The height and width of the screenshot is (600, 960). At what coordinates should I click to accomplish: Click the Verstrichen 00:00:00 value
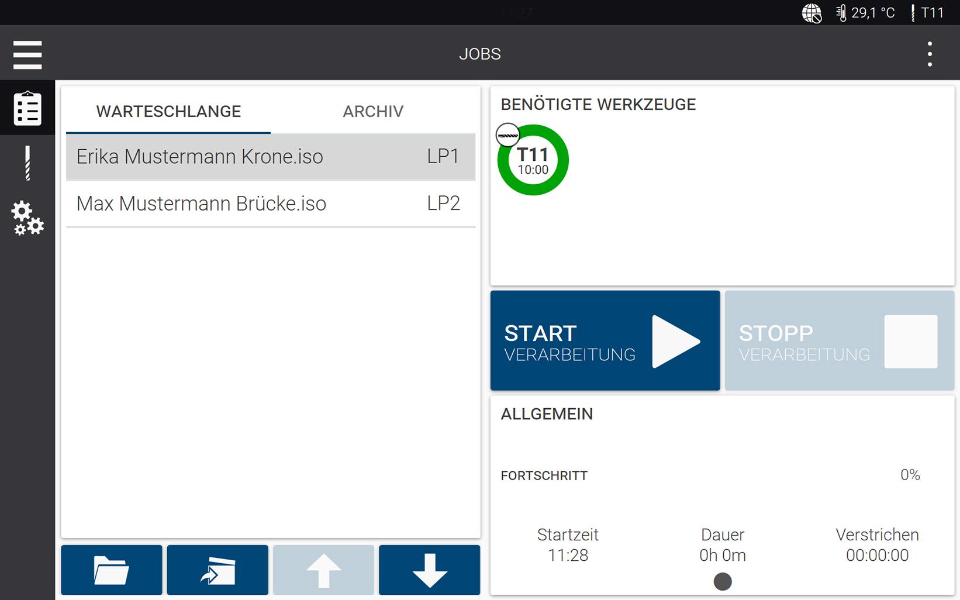pyautogui.click(x=878, y=555)
